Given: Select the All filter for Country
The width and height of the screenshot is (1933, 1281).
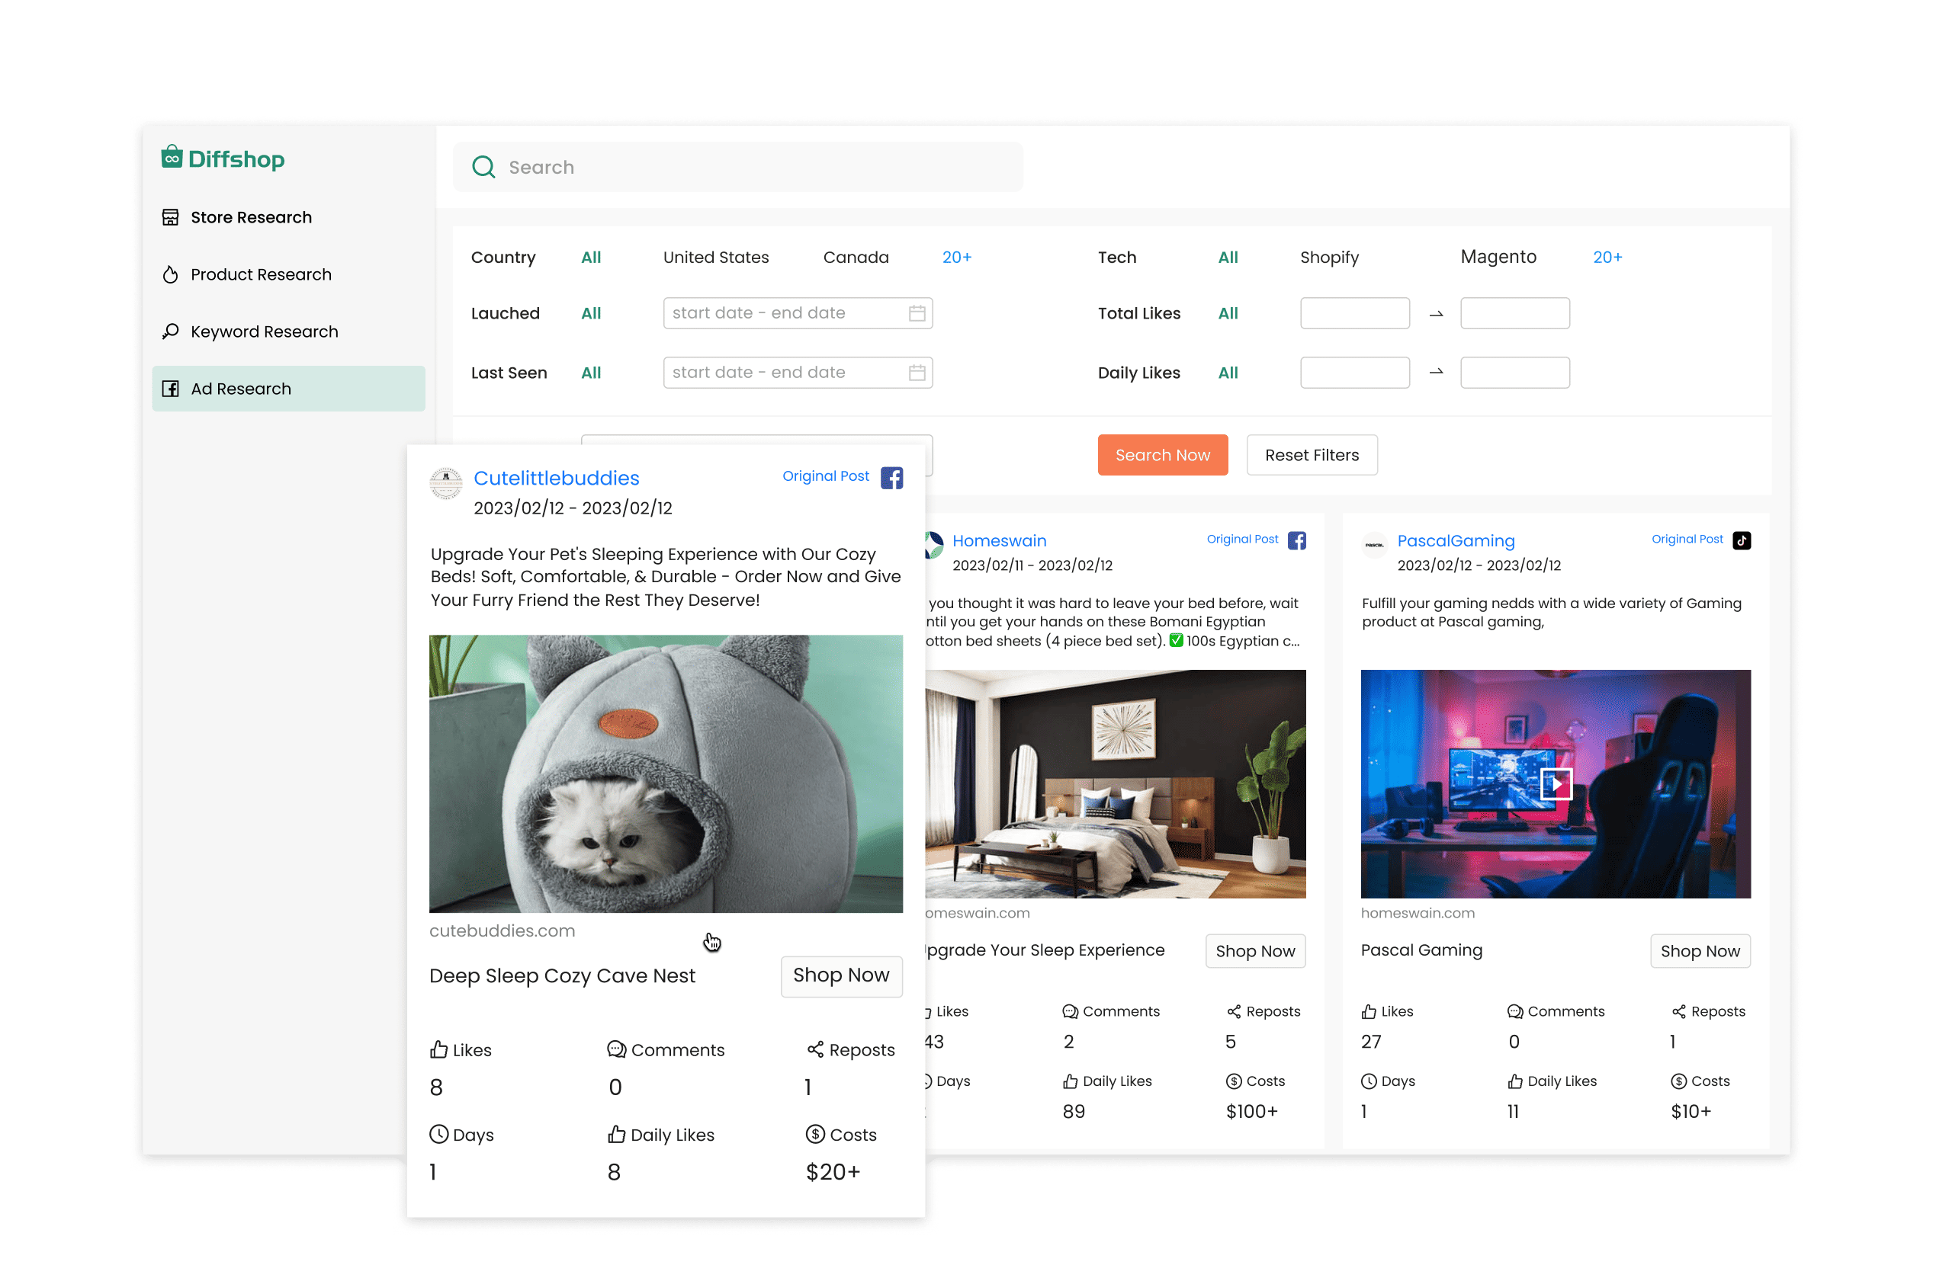Looking at the screenshot, I should 591,257.
